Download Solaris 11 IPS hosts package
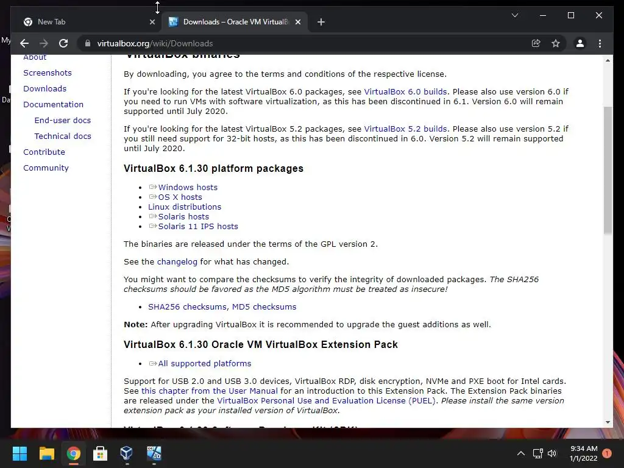Viewport: 624px width, 468px height. [x=198, y=227]
